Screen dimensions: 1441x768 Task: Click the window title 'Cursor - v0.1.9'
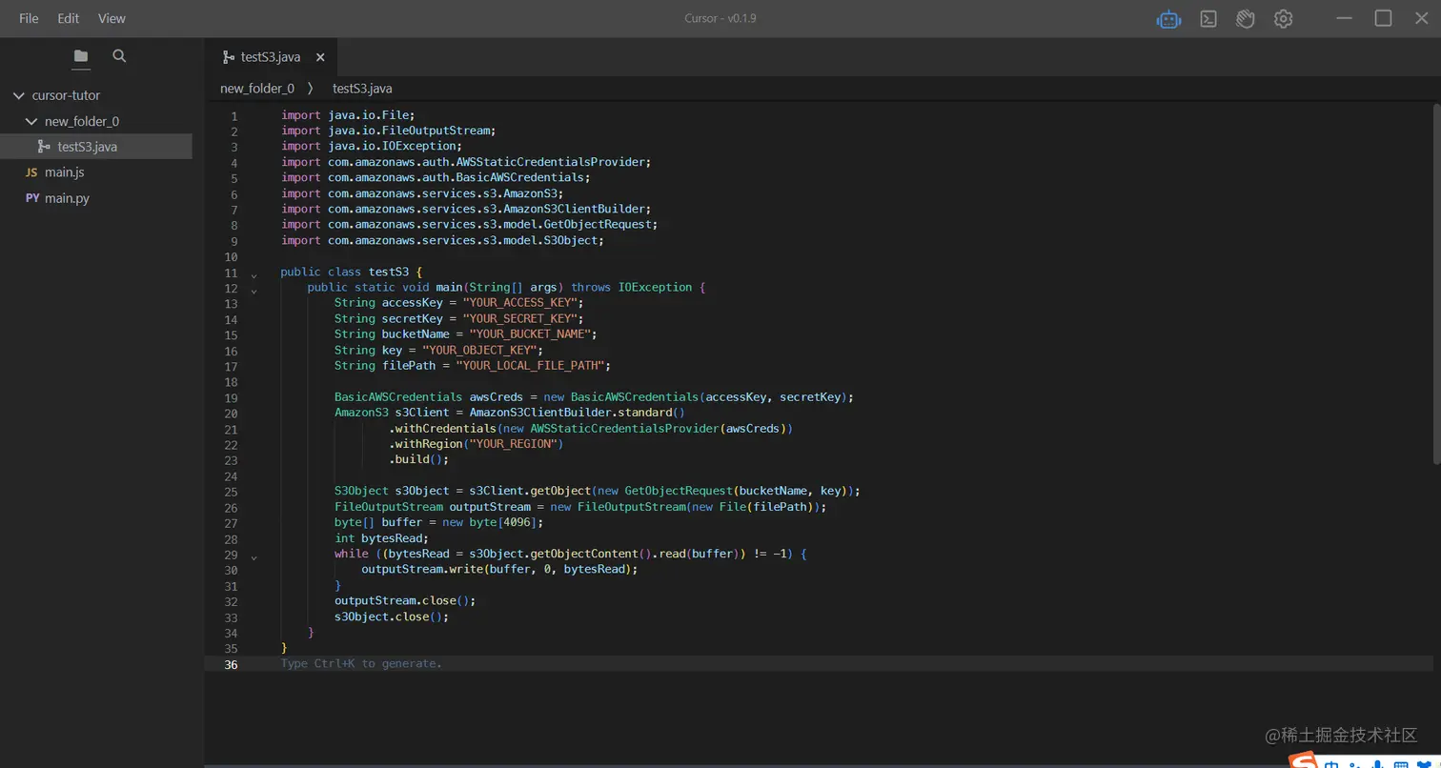(x=720, y=18)
